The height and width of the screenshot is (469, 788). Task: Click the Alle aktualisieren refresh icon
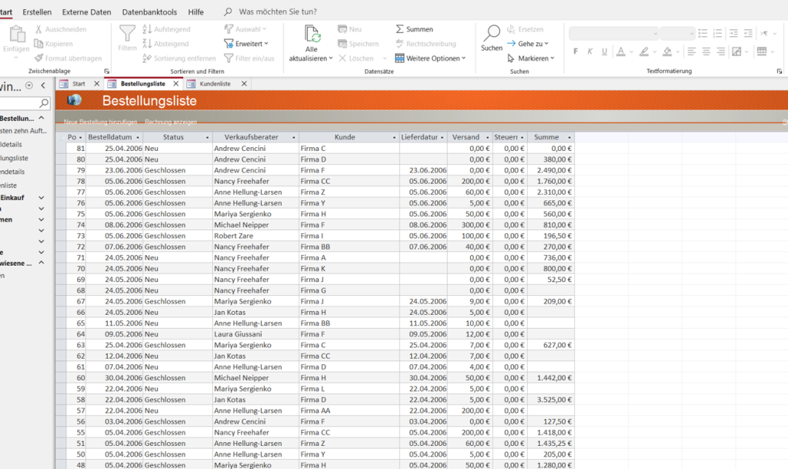[x=312, y=35]
